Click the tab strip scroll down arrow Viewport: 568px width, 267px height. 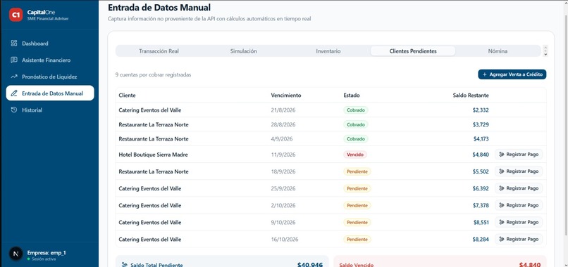[x=545, y=54]
